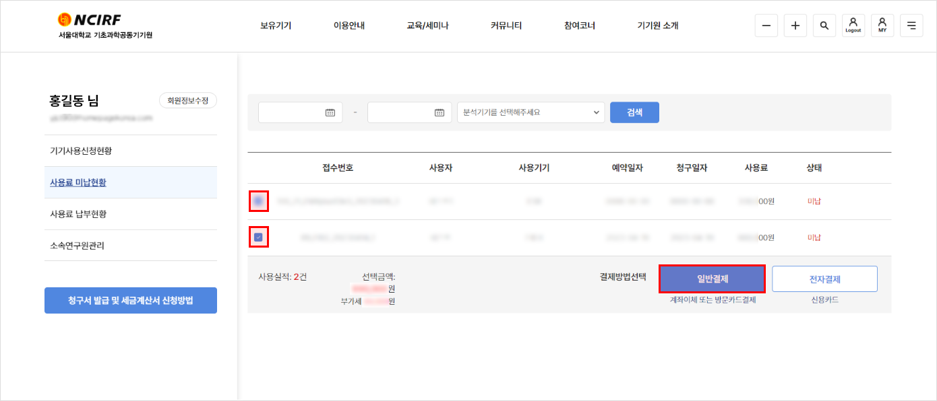Viewport: 937px width, 401px height.
Task: Toggle the first unpaid row checkbox
Action: point(259,201)
